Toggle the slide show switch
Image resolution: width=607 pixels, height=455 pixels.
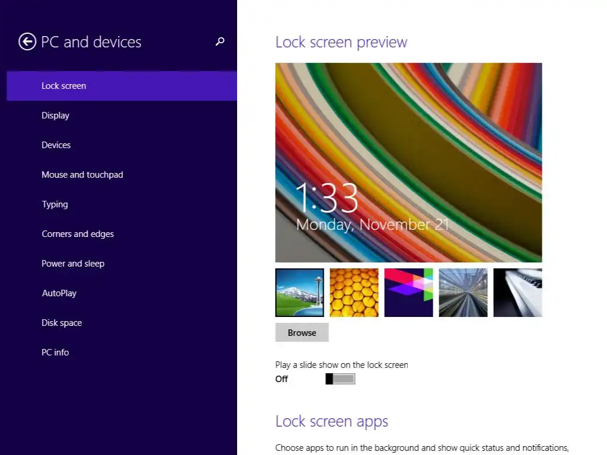click(x=340, y=379)
